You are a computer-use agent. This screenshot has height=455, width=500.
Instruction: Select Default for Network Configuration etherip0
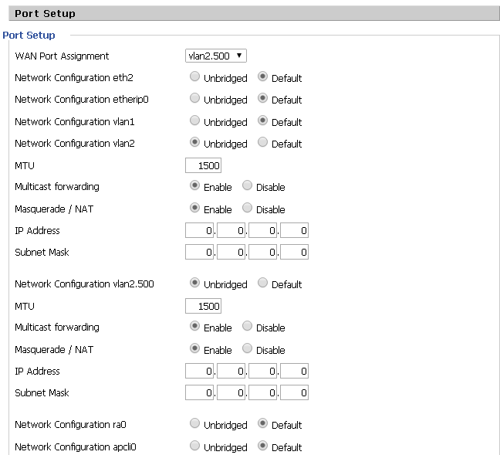(262, 98)
